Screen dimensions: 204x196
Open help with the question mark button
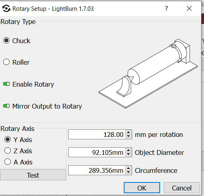click(x=166, y=8)
